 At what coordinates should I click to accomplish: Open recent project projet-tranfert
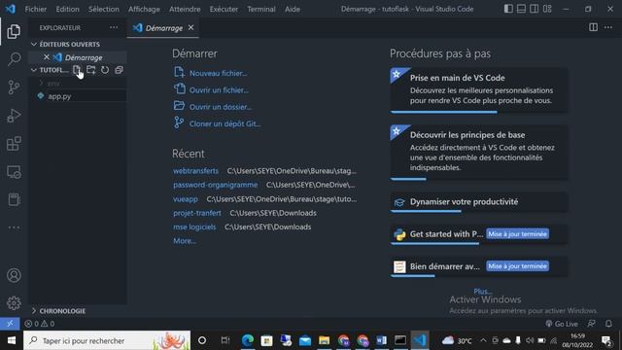[x=196, y=213]
